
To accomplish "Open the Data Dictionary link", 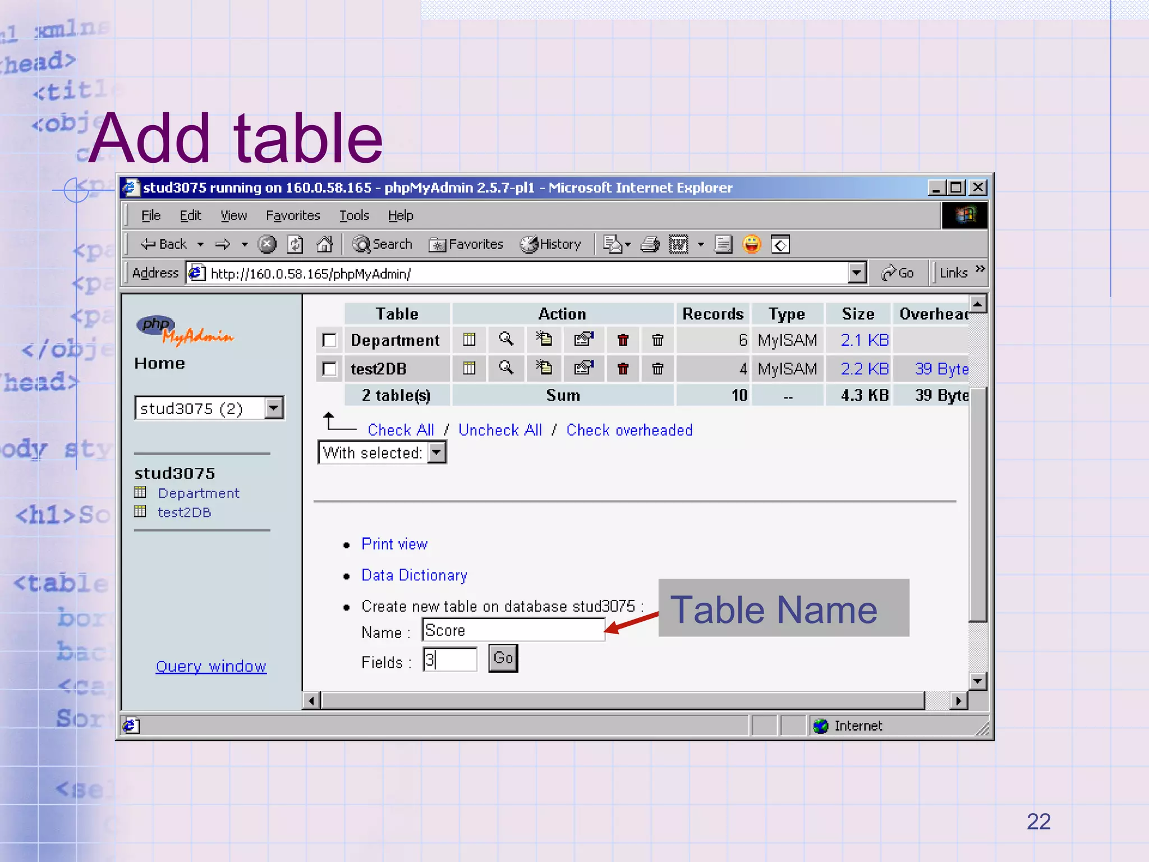I will coord(414,575).
